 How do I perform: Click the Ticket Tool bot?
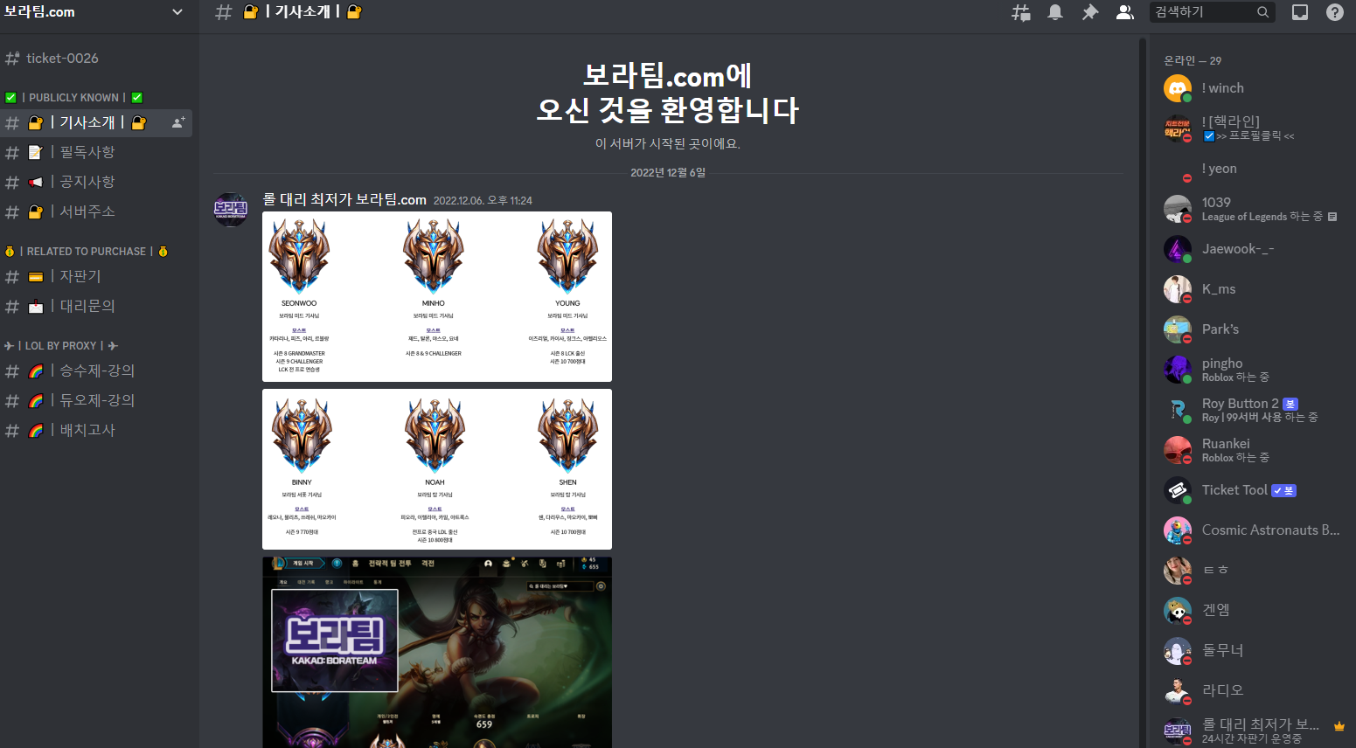point(1251,490)
